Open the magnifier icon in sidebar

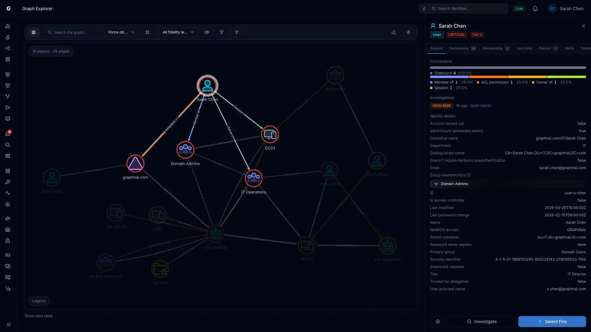coord(8,145)
